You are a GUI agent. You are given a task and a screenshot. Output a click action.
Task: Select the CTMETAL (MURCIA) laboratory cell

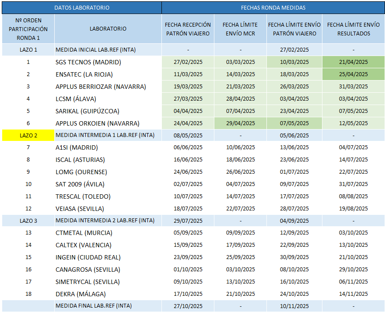(108, 233)
